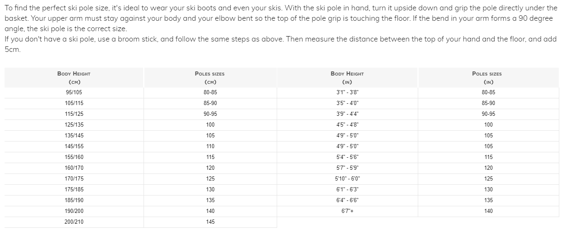Image resolution: width=563 pixels, height=232 pixels.
Task: Select the 200/210 body height cell
Action: (74, 222)
